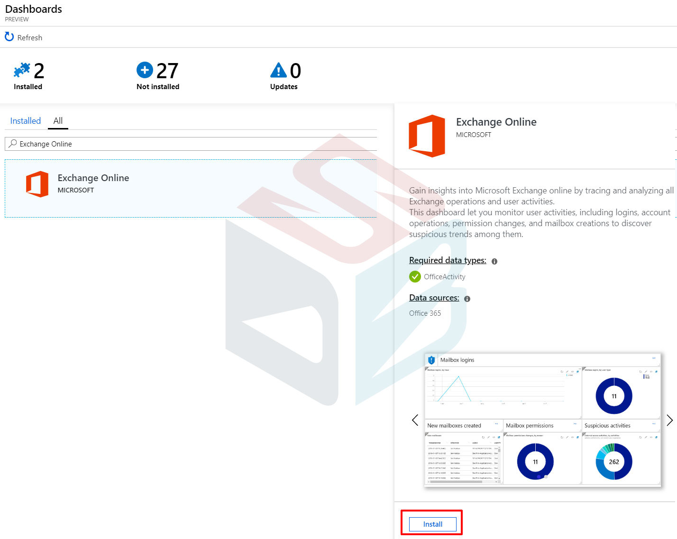
Task: Click the Not installed plus icon
Action: [145, 70]
